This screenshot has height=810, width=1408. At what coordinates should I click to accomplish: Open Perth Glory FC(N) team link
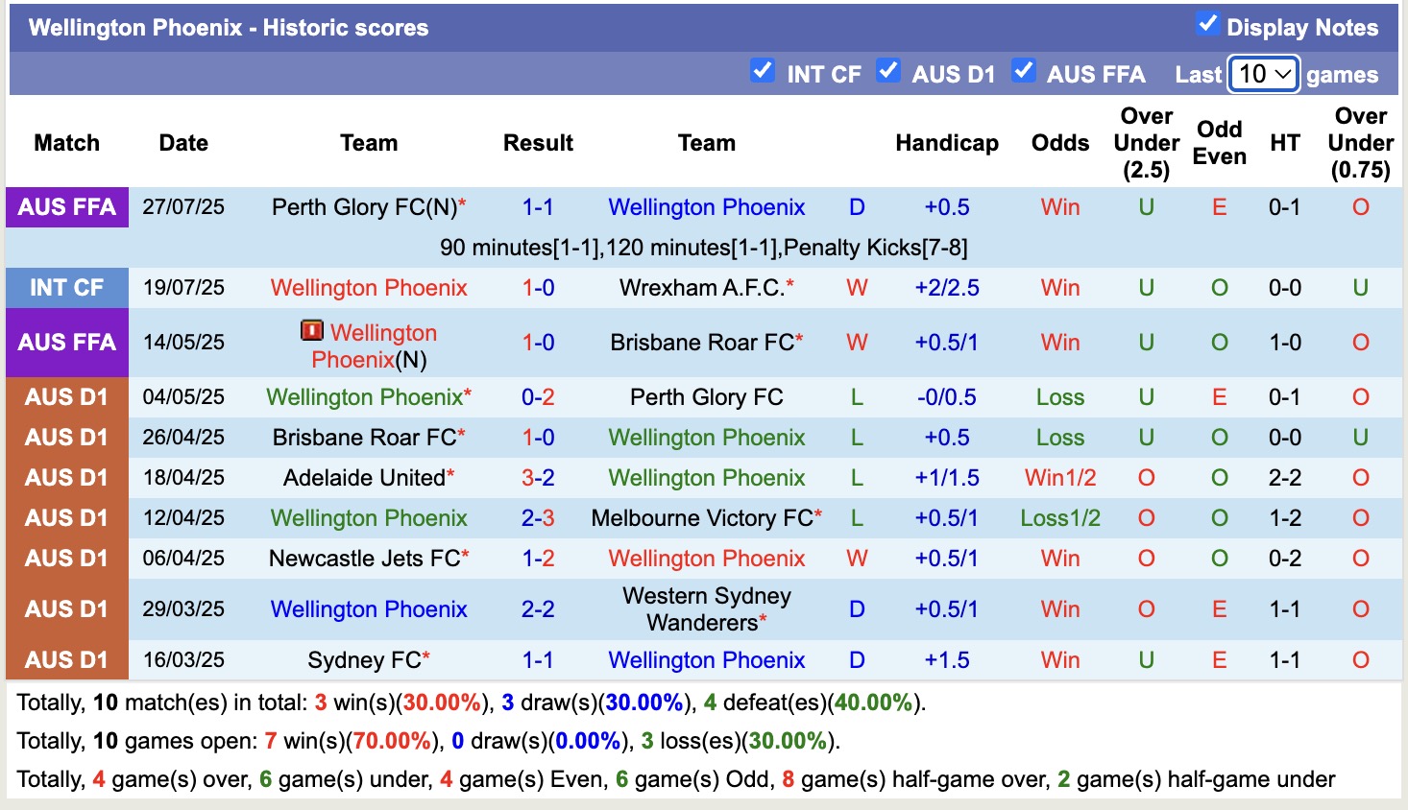[x=368, y=206]
